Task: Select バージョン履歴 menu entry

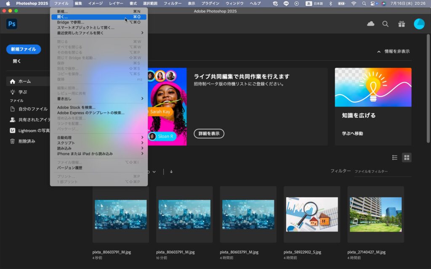Action: tap(99, 168)
